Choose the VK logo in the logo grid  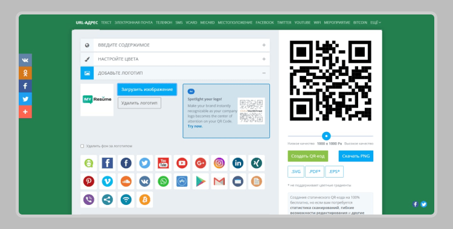coord(144,181)
